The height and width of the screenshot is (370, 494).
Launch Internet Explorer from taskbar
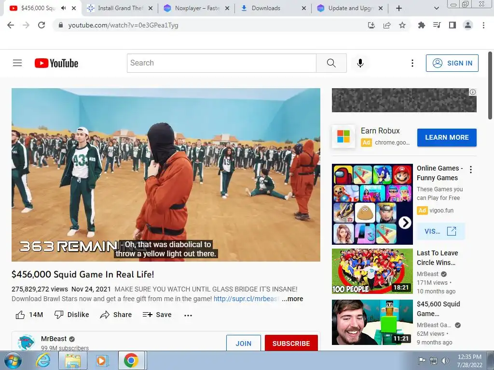point(43,360)
